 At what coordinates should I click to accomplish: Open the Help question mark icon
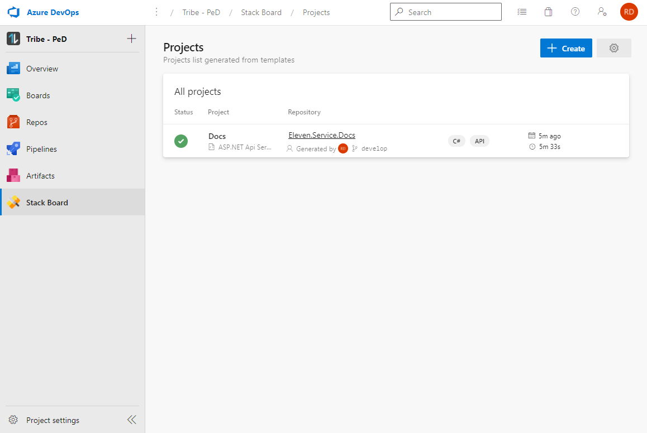[x=575, y=12]
